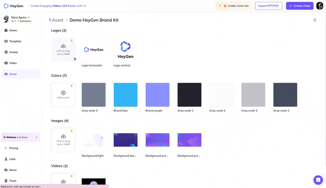
Task: Click the Videos (1) section heading
Action: (x=60, y=166)
